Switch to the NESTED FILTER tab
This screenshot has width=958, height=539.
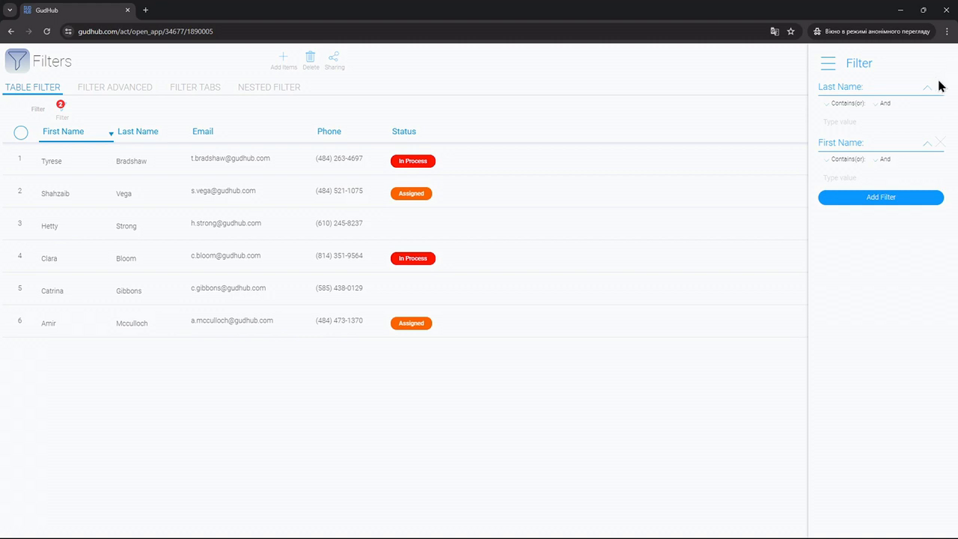coord(269,87)
